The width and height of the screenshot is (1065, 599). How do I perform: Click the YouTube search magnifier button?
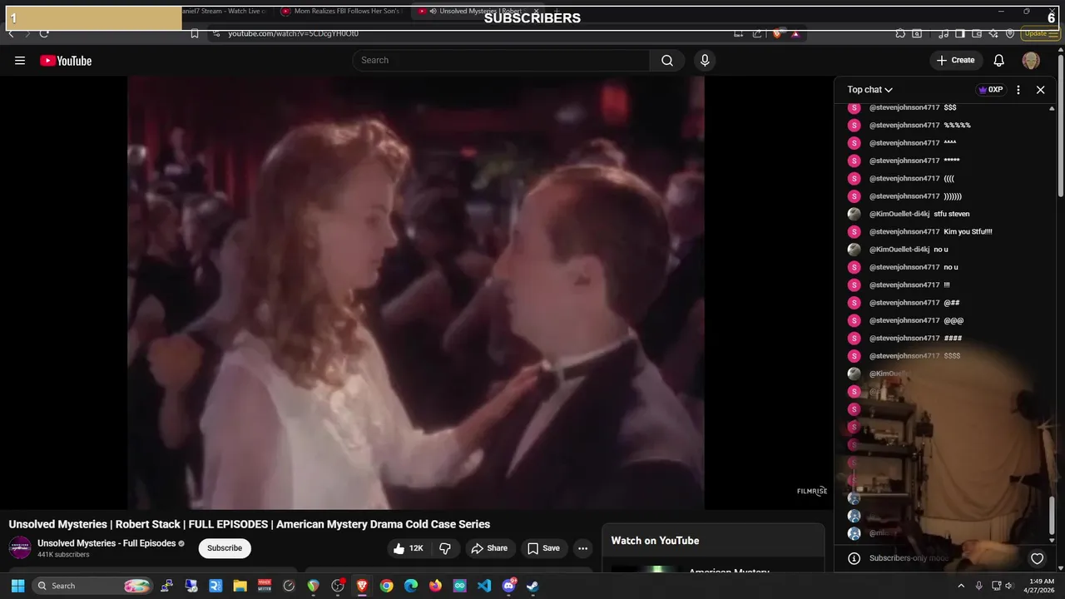coord(667,60)
